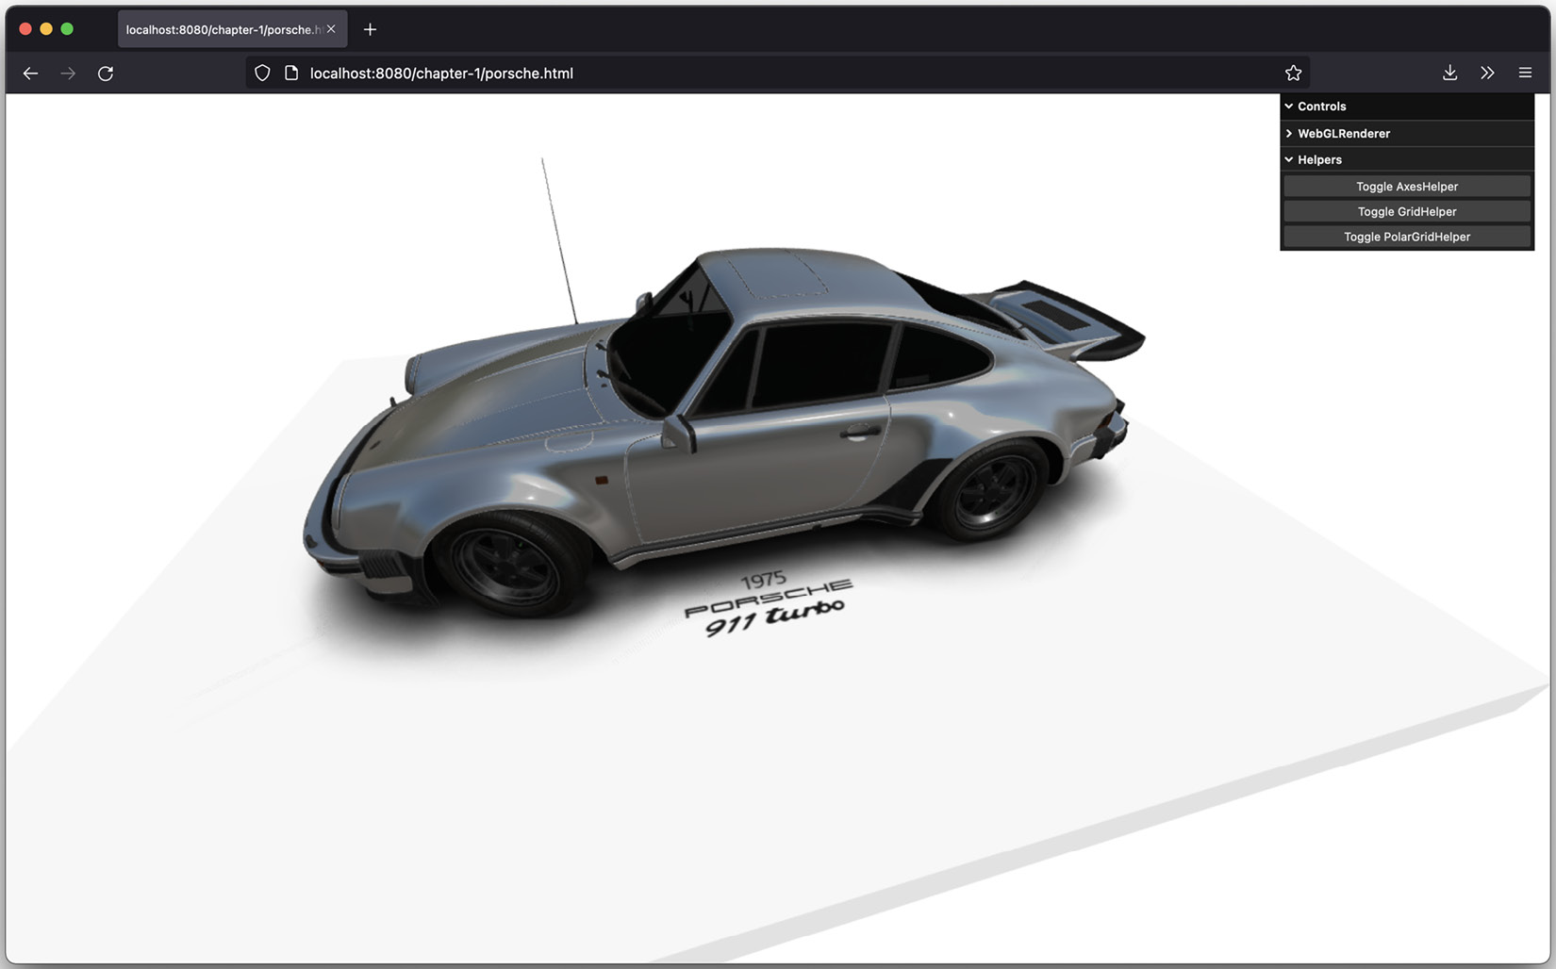Open the shield tracking protection icon
The height and width of the screenshot is (969, 1556).
(x=262, y=74)
